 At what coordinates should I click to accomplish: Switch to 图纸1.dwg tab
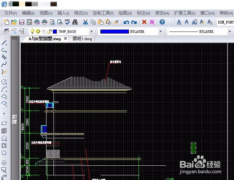tap(82, 39)
